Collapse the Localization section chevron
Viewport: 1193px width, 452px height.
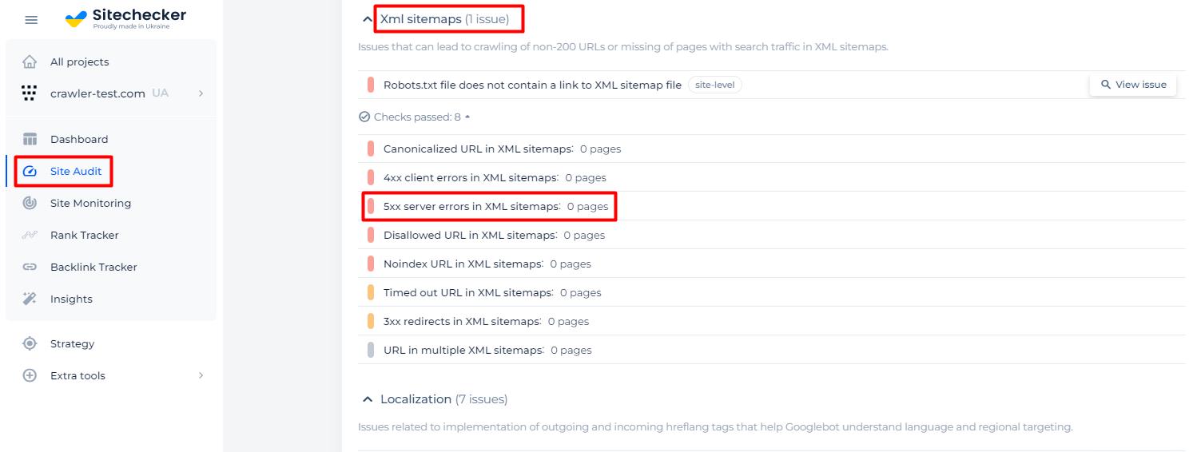[367, 399]
